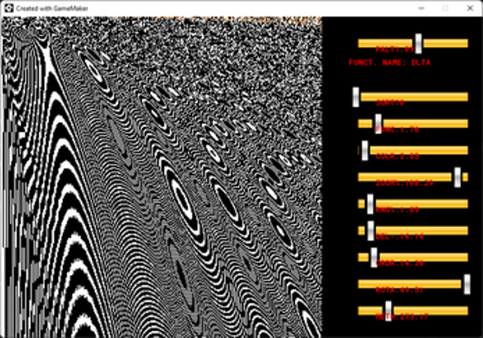Click the FUNC slider handle
The image size is (483, 338).
point(378,123)
